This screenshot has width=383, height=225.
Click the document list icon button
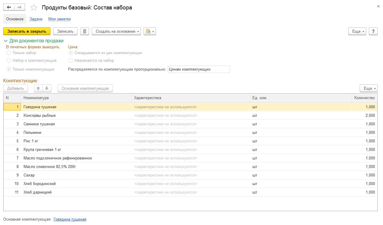85,31
